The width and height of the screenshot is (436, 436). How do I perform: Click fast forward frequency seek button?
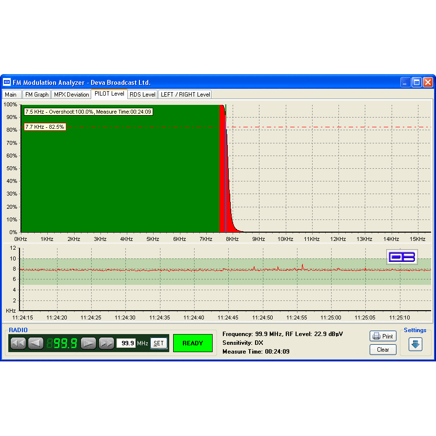(106, 343)
